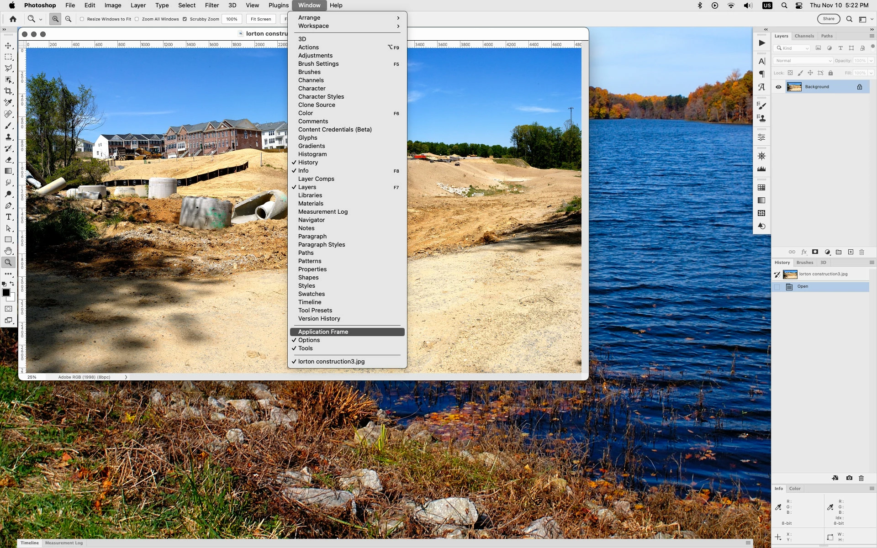Image resolution: width=877 pixels, height=548 pixels.
Task: Open the Normal blend mode dropdown
Action: click(x=803, y=61)
